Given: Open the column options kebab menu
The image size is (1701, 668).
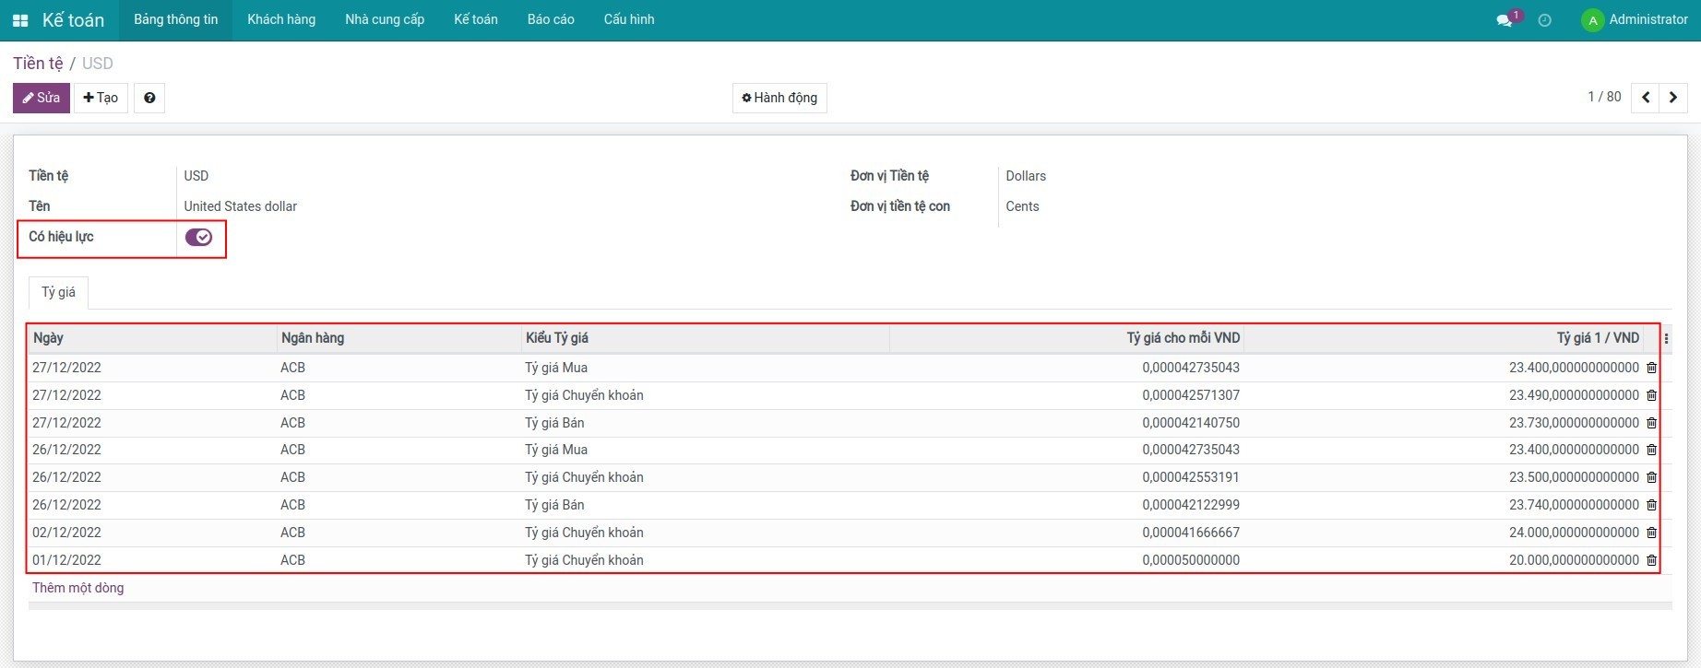Looking at the screenshot, I should point(1666,338).
